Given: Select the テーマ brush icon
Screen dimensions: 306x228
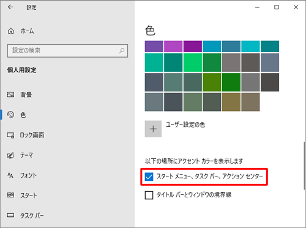Looking at the screenshot, I should pos(10,155).
